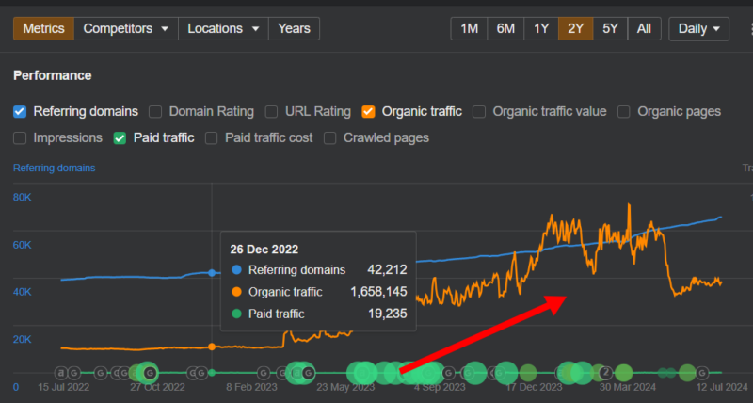Open the Daily granularity dropdown
753x403 pixels.
tap(698, 29)
